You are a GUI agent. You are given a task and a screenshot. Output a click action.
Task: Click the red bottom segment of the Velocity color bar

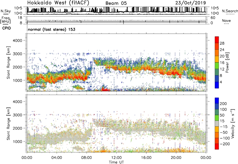(x=217, y=147)
